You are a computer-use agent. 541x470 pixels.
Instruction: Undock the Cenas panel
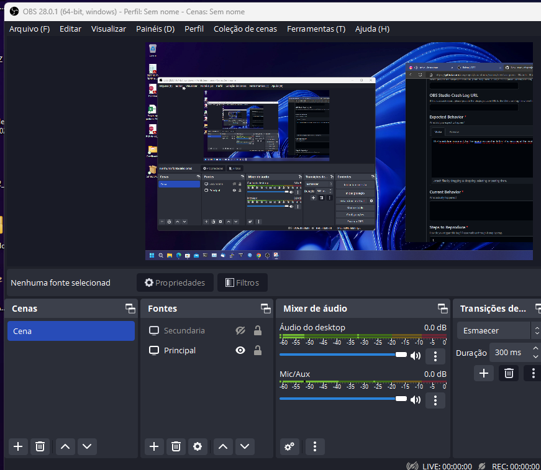tap(130, 309)
